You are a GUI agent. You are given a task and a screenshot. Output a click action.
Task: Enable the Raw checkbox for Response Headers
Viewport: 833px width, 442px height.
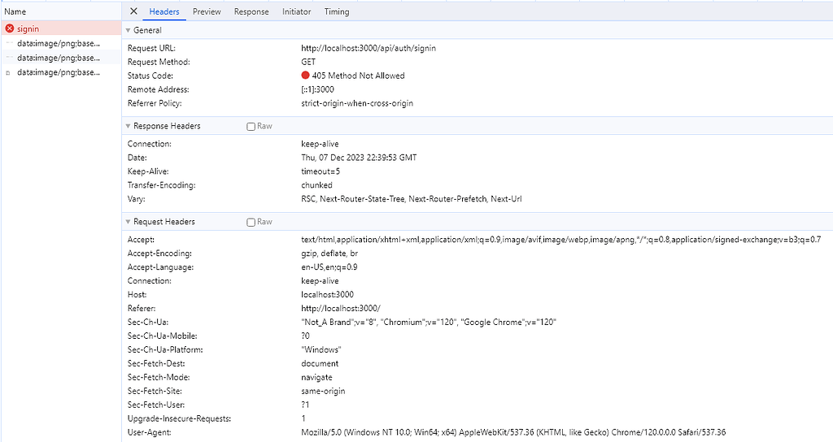[251, 127]
